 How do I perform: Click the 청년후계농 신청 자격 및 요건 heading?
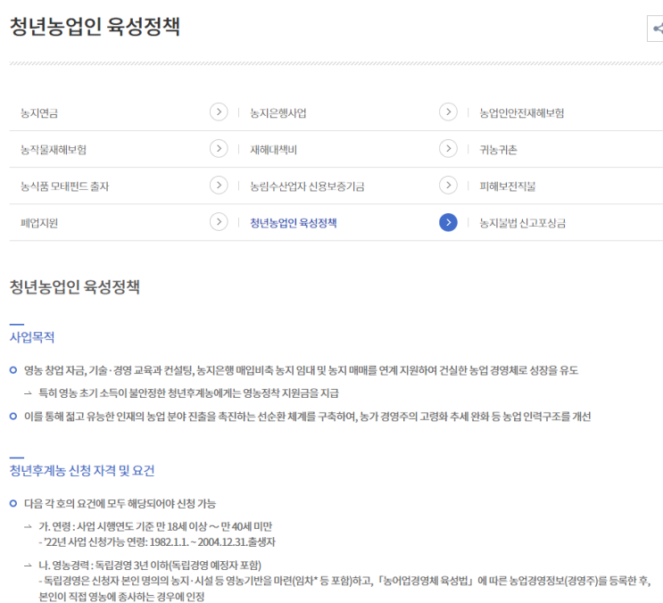(x=82, y=470)
